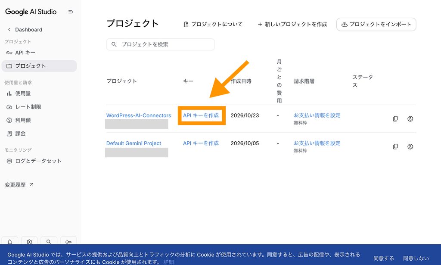Click the 作成日時 column header
Screen dimensions: 441x265
[x=241, y=81]
